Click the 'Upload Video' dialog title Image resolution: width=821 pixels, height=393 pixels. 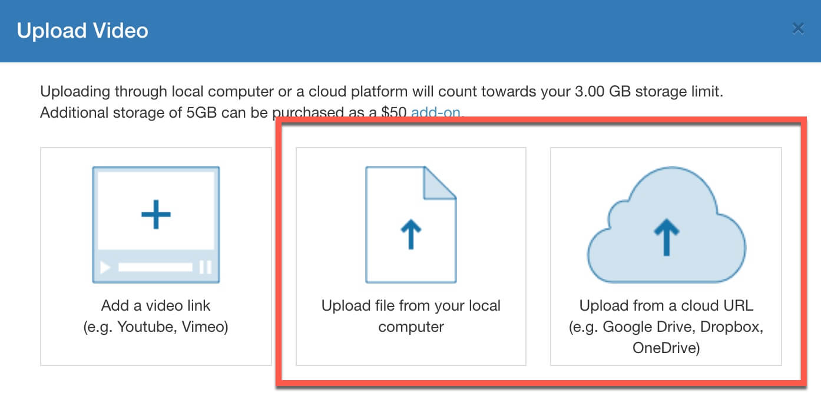click(x=82, y=31)
